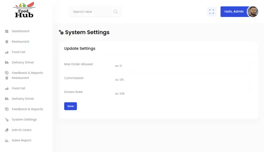The image size is (264, 152).
Task: Click the Drivers Rate label
Action: pyautogui.click(x=73, y=92)
